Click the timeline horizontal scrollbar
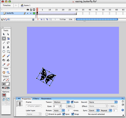Viewport: 126px width, 118px height. pos(97,19)
